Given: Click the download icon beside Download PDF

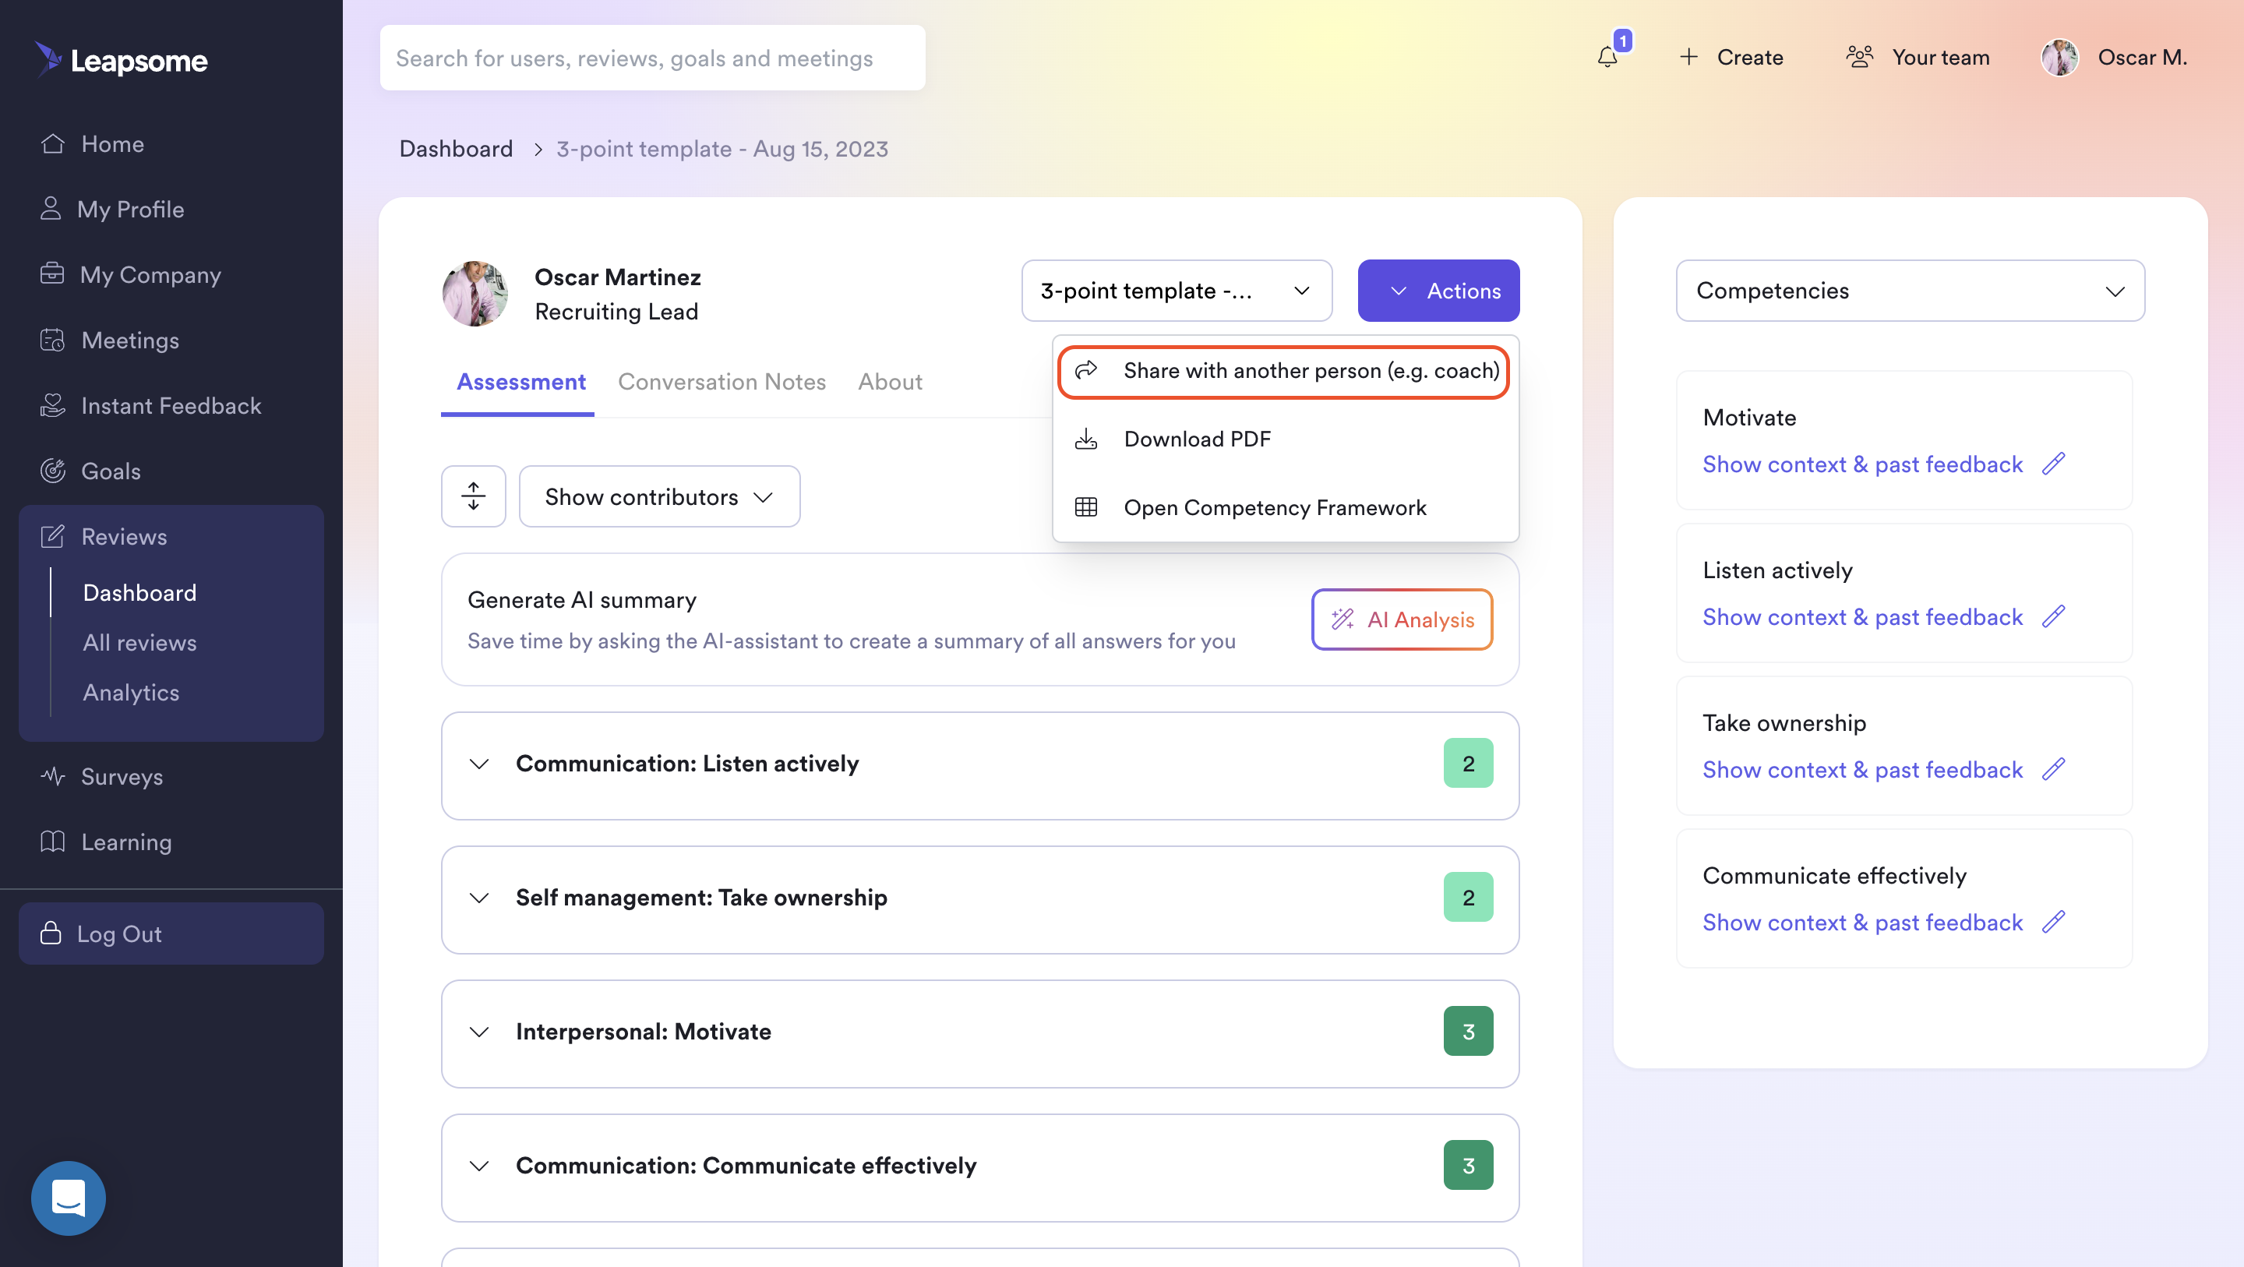Looking at the screenshot, I should [1085, 439].
